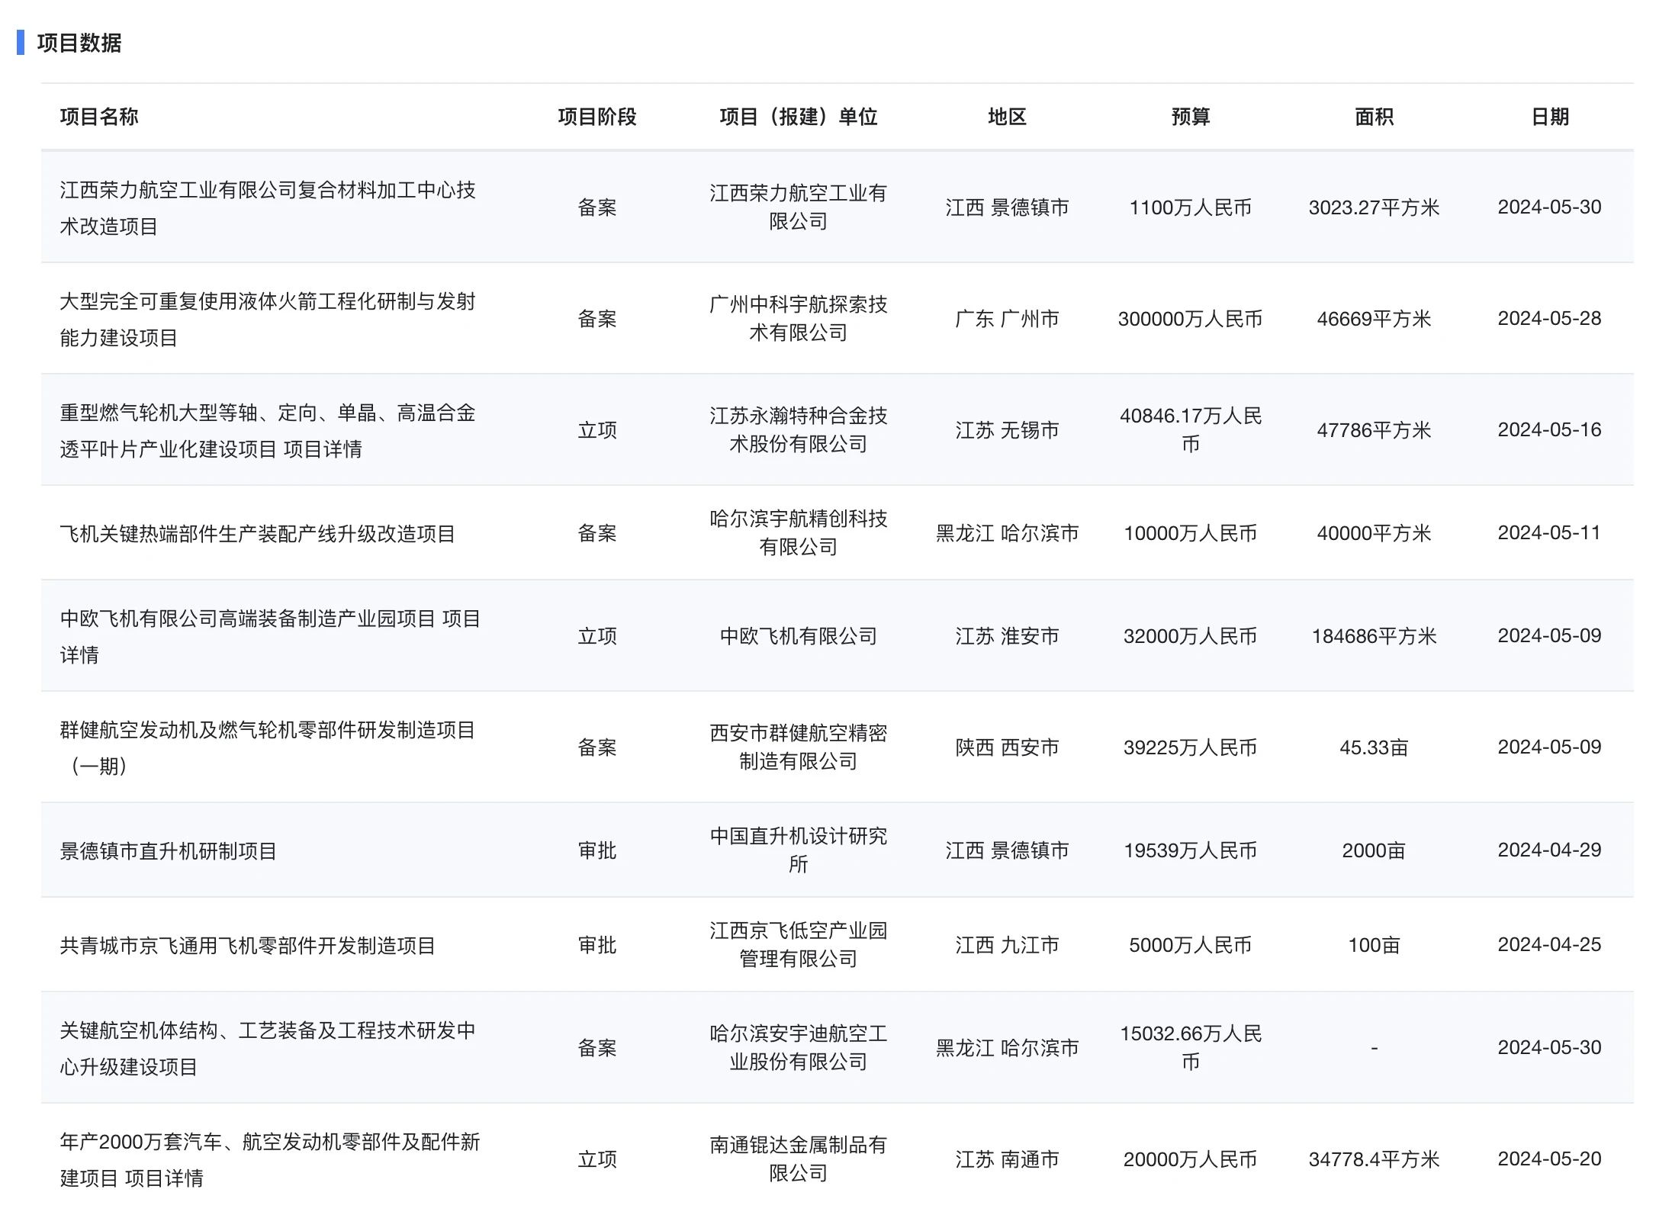Click the 项目名称 column header
1672x1231 pixels.
(98, 117)
